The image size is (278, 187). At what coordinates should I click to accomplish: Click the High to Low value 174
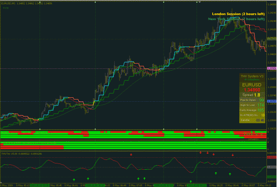[x=261, y=105]
